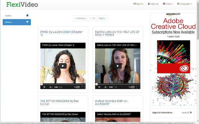199x124 pixels.
Task: Open view all for Apps & Extensions
Action: pyautogui.click(x=185, y=113)
